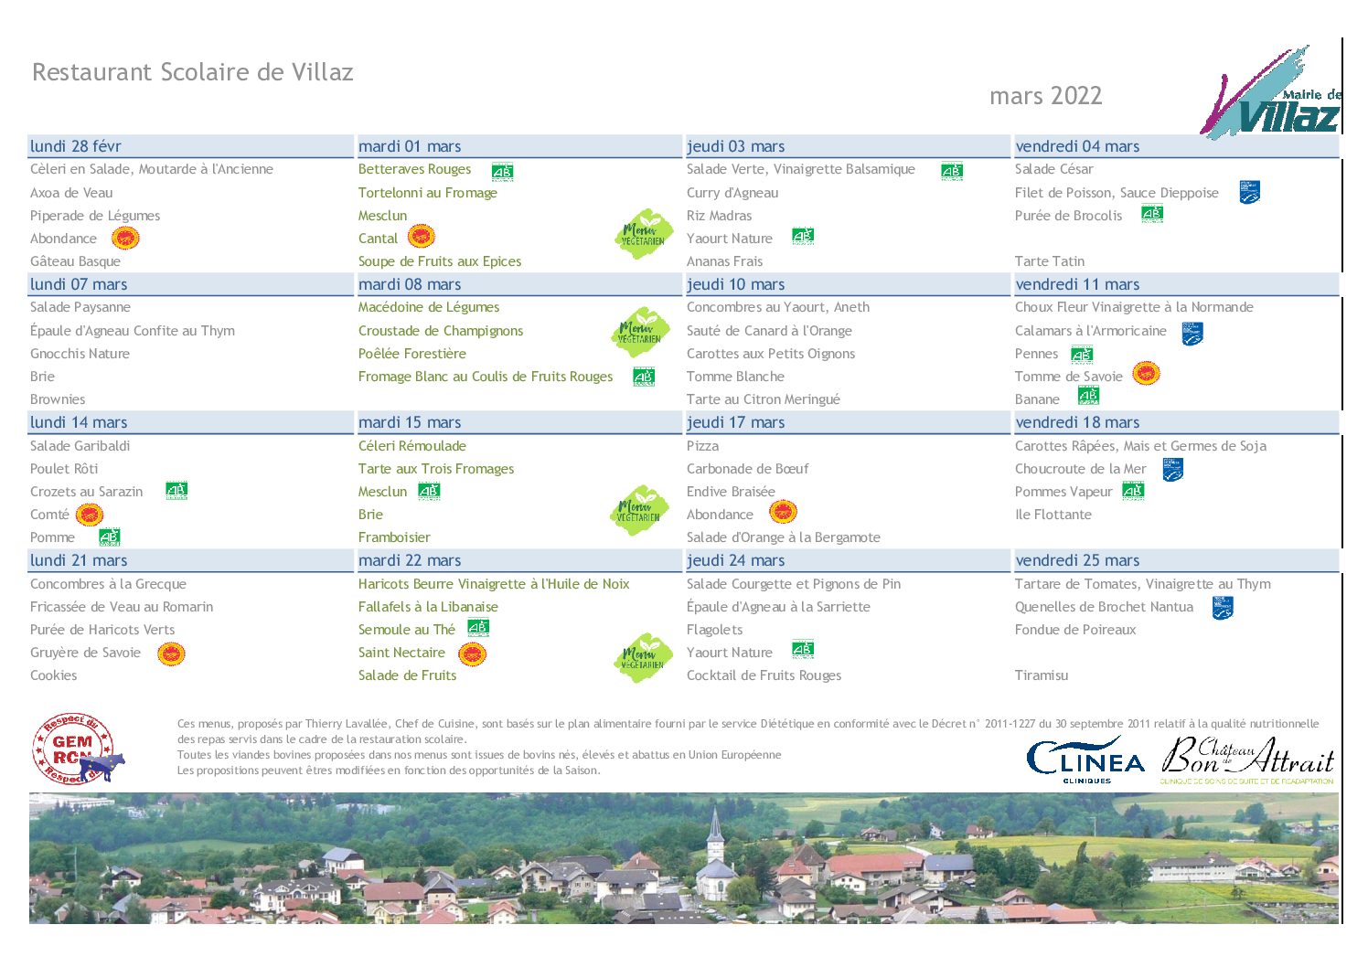Click the Clinea Cliniques logo
Viewport: 1368px width, 967px height.
pyautogui.click(x=1085, y=759)
